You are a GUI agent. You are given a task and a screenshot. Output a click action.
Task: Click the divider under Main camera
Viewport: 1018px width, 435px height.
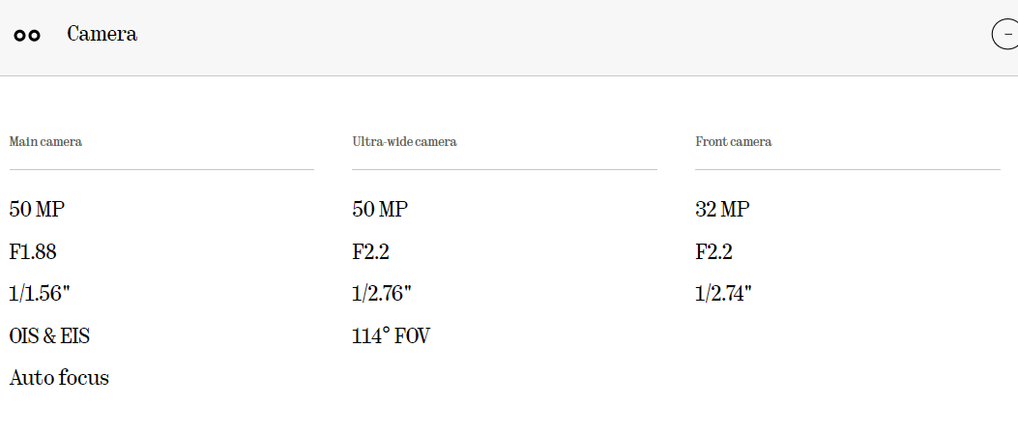tap(161, 169)
